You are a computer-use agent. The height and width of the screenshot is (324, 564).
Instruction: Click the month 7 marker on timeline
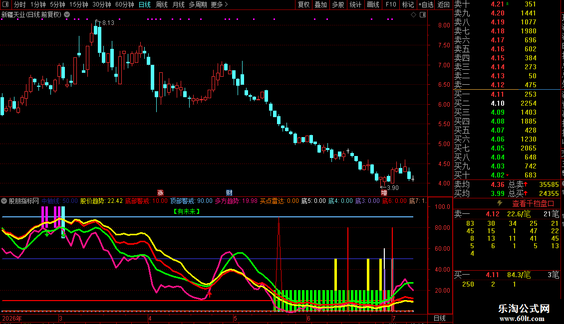click(394, 318)
